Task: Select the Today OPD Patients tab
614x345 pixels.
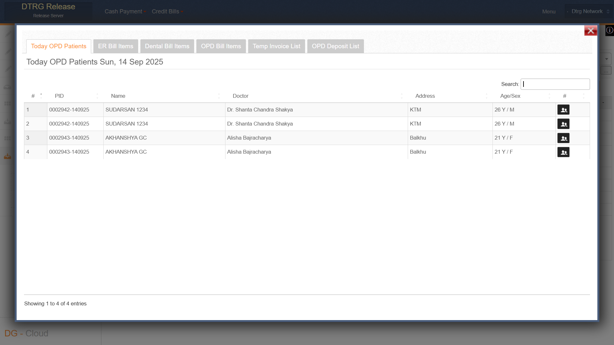Action: click(59, 46)
